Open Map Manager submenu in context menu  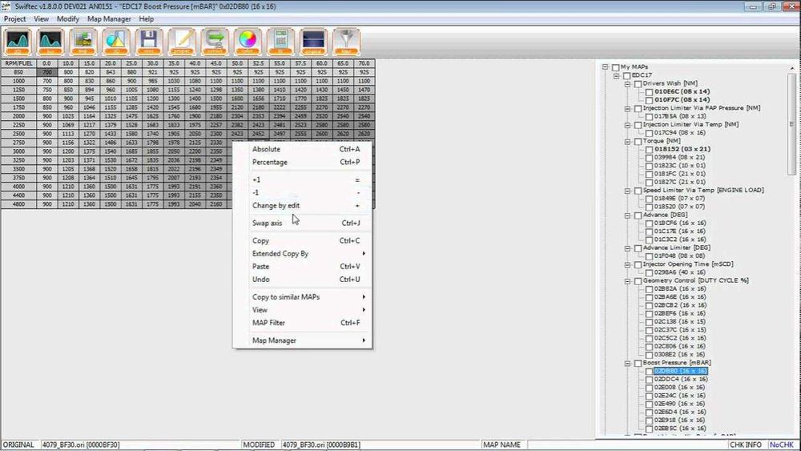pos(303,340)
